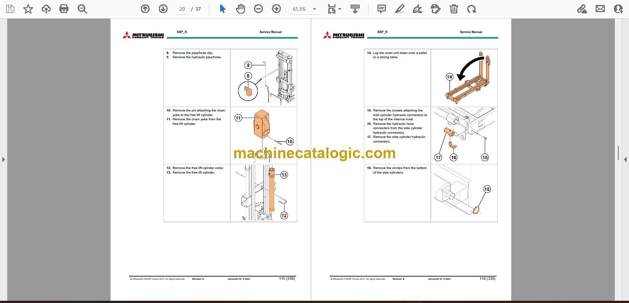The height and width of the screenshot is (303, 629).
Task: Click the stamp tool icon
Action: coord(436,9)
